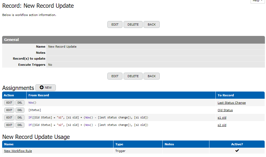The image size is (266, 157).
Task: Edit the [Status] assignment row
Action: click(x=9, y=110)
